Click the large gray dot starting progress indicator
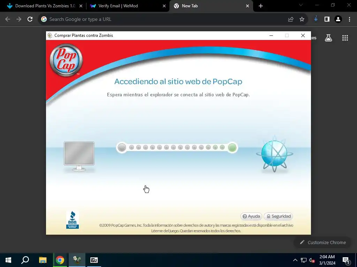The height and width of the screenshot is (267, 357). click(x=122, y=147)
